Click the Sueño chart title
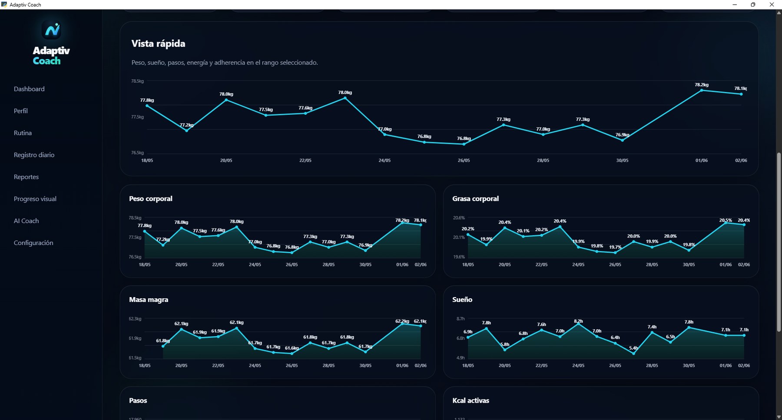This screenshot has height=420, width=782. tap(462, 300)
